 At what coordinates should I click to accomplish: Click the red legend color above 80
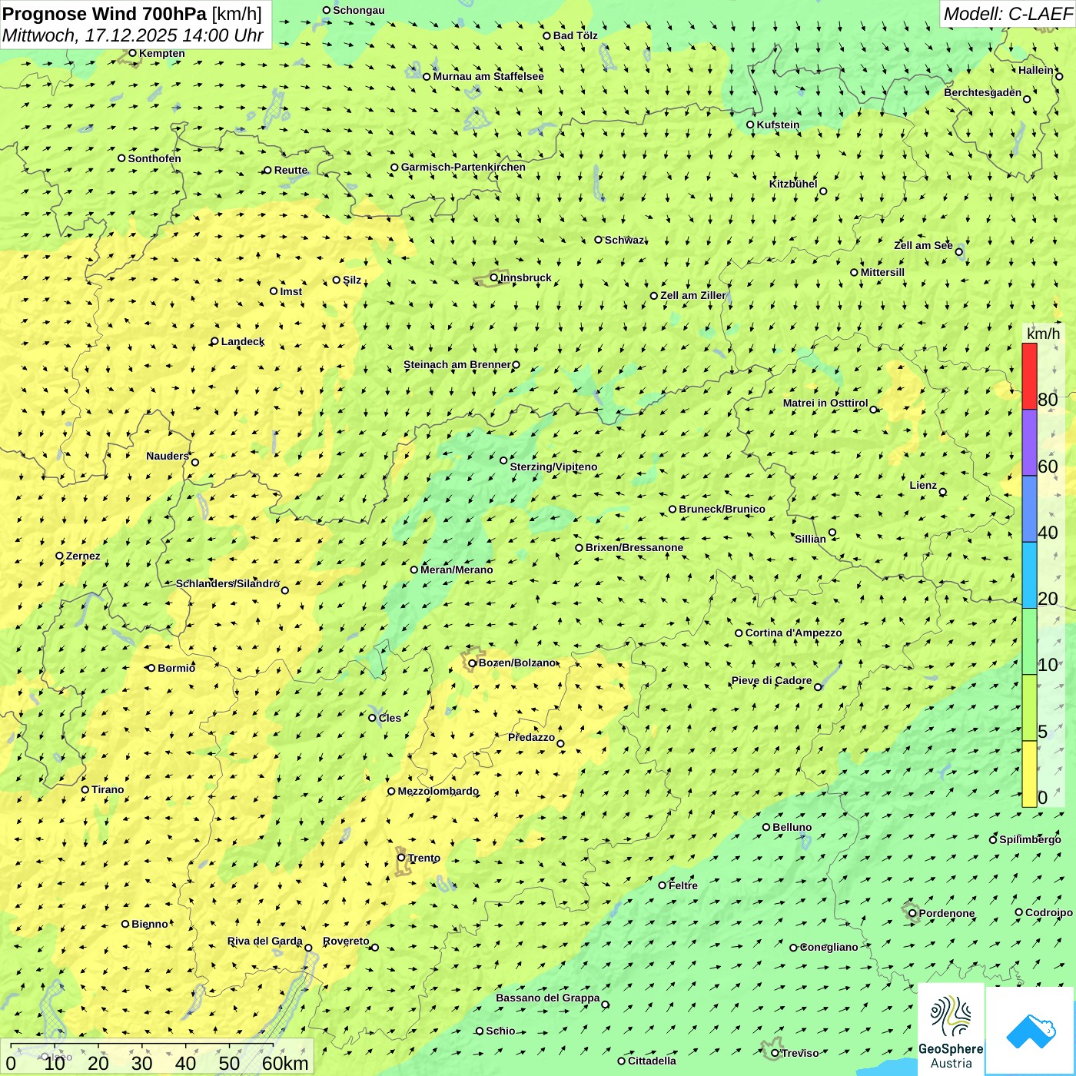click(x=1029, y=376)
